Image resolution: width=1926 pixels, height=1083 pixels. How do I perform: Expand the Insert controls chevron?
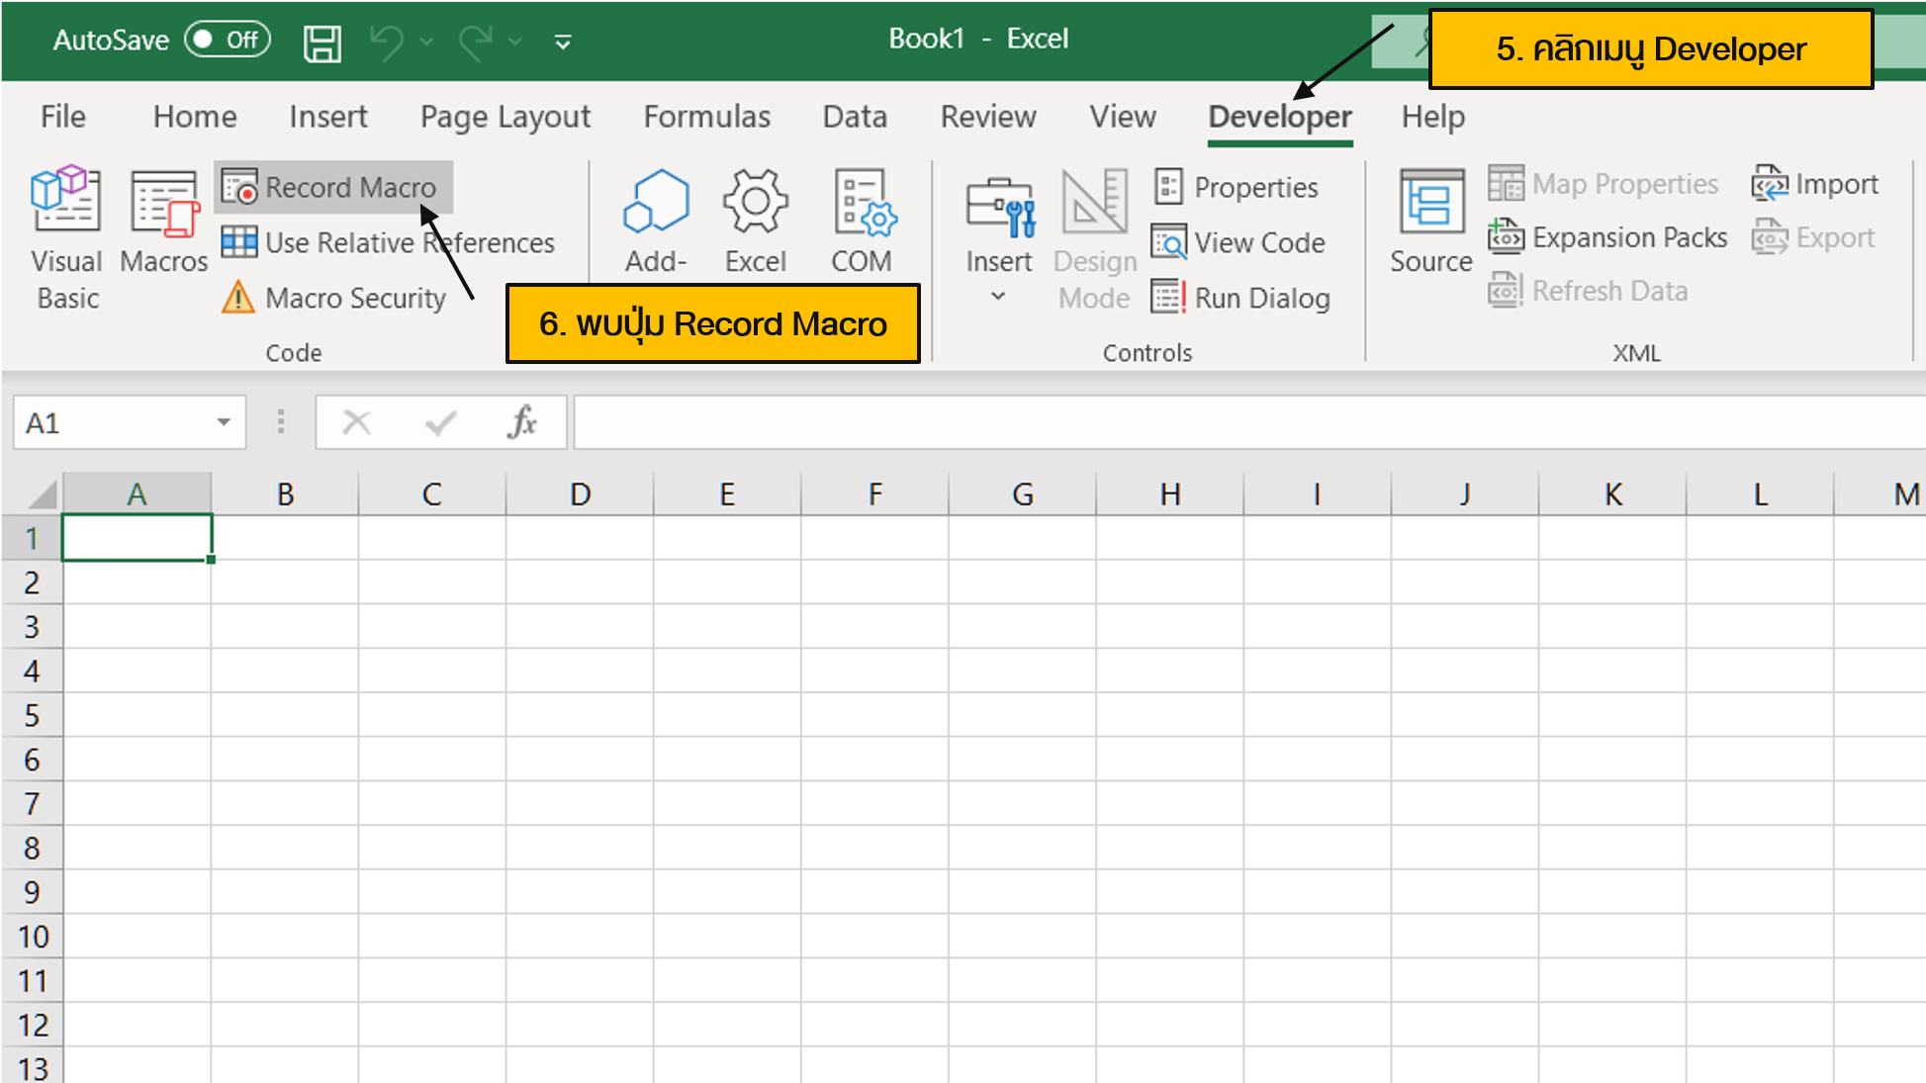click(998, 296)
